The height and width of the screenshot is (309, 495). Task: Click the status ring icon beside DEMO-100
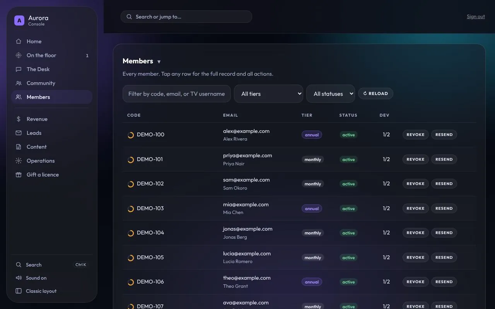[131, 135]
